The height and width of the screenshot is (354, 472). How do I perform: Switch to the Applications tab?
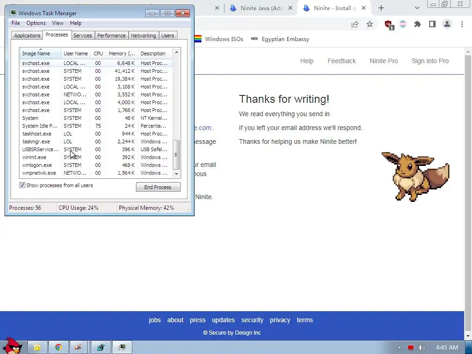click(x=27, y=35)
